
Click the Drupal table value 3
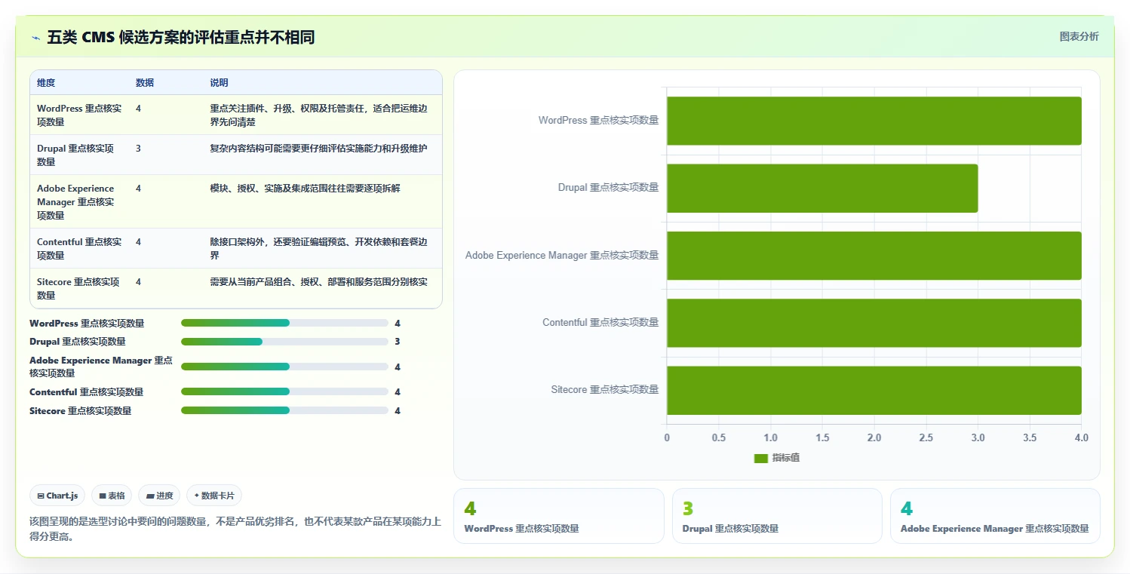click(x=138, y=149)
